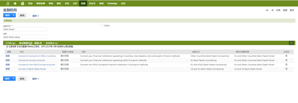Viewport: 298px width, 103px height.
Task: Select US and CA Bank Feeds Connectivity cell
Action: tap(207, 69)
